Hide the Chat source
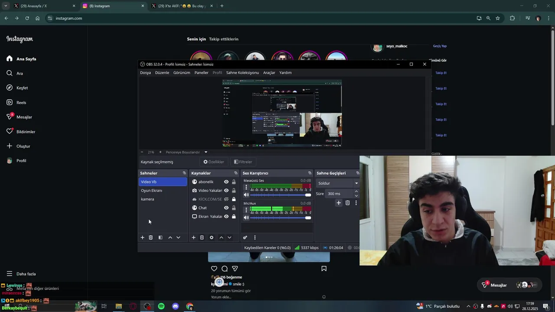The image size is (555, 312). point(226,208)
